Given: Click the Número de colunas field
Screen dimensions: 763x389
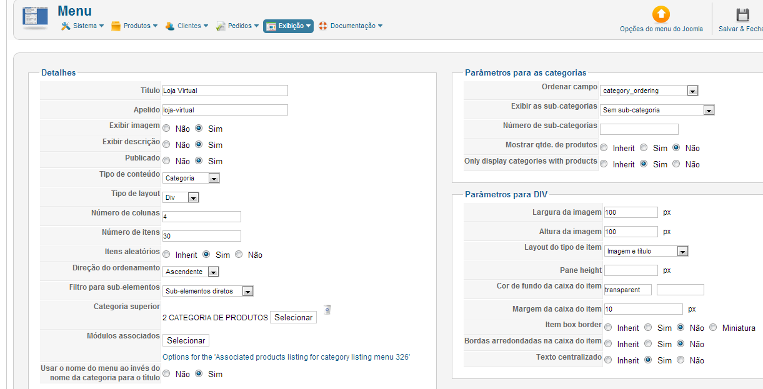Looking at the screenshot, I should pos(202,217).
